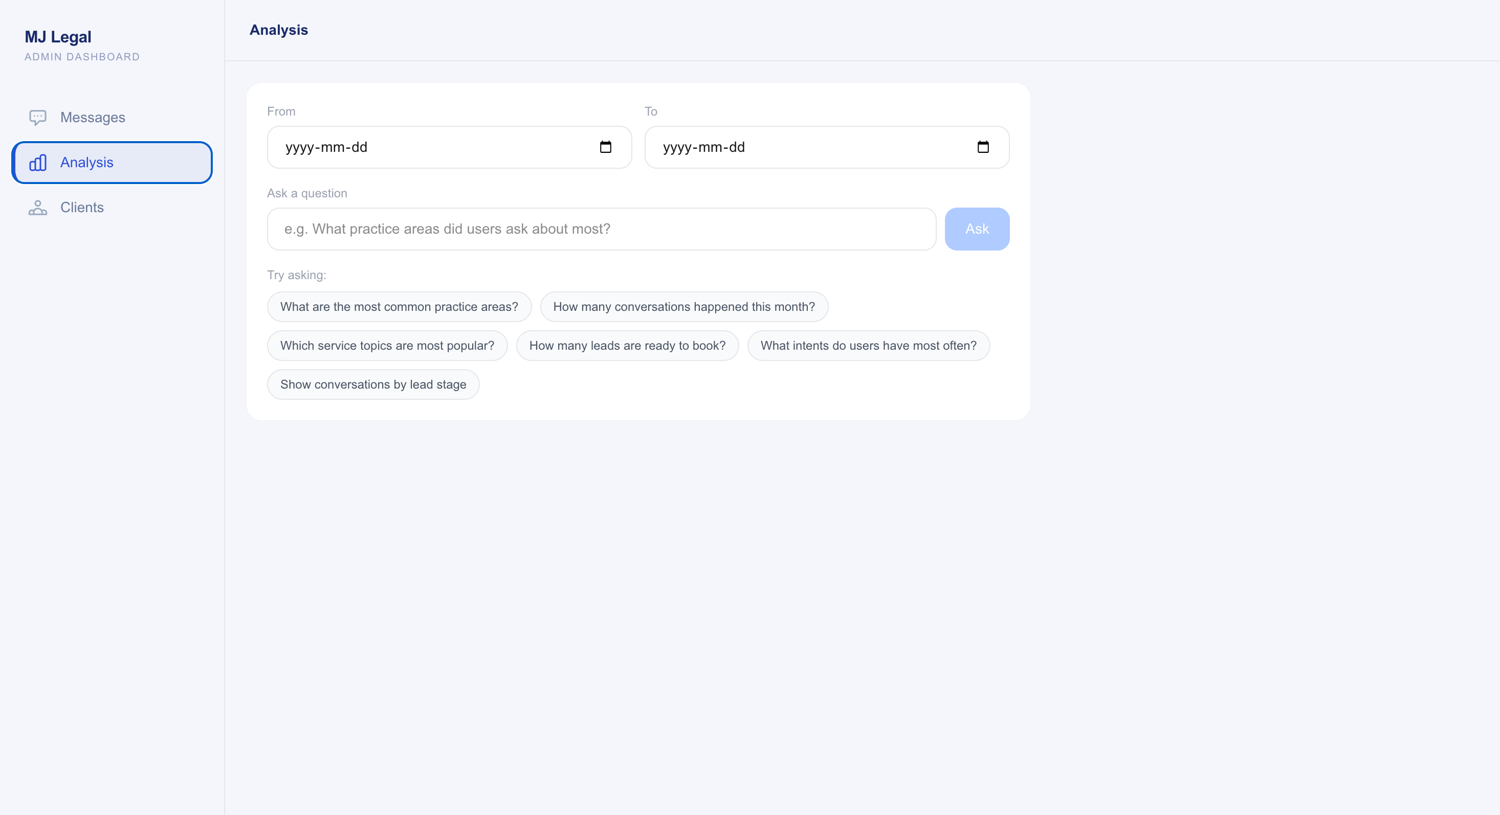Open the Messages section label
The width and height of the screenshot is (1500, 815).
[x=93, y=118]
